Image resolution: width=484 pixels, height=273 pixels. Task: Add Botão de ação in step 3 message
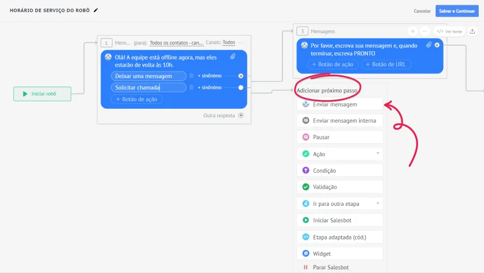(333, 65)
